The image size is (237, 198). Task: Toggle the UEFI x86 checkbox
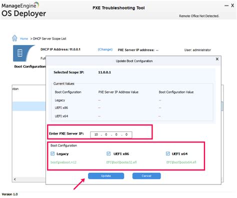click(108, 153)
